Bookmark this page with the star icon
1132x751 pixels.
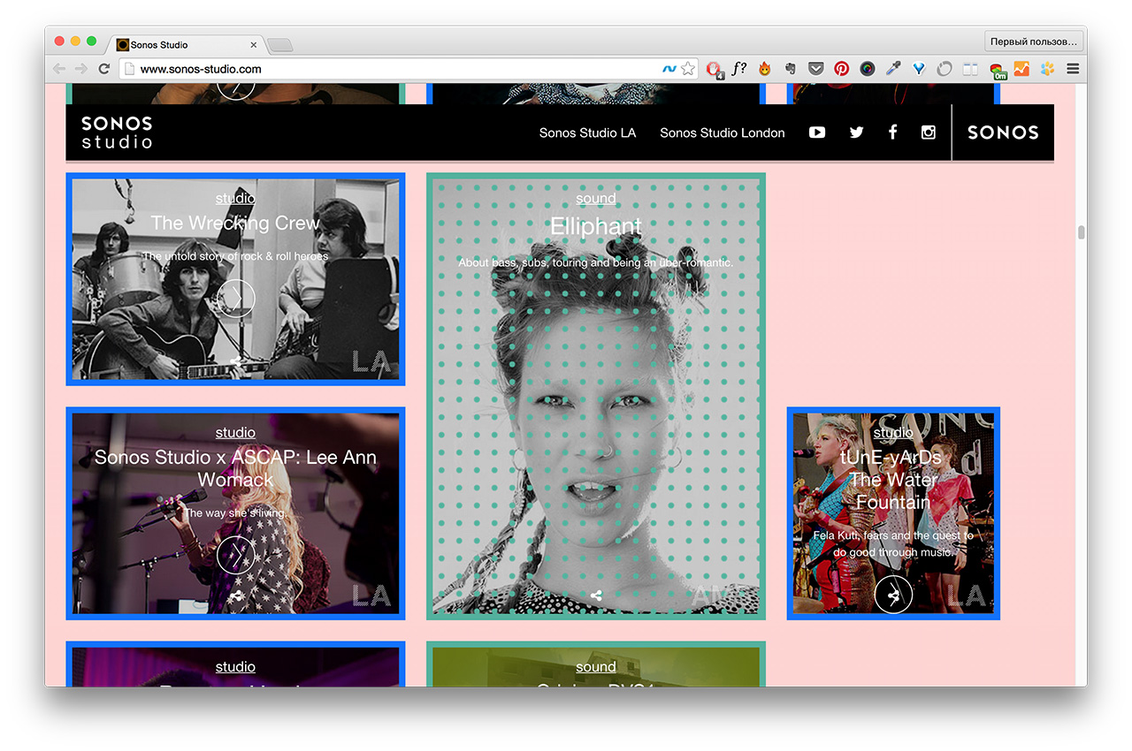[688, 69]
